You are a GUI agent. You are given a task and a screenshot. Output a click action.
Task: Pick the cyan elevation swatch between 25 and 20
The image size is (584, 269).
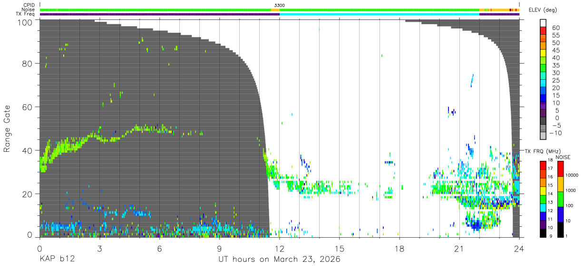(543, 84)
